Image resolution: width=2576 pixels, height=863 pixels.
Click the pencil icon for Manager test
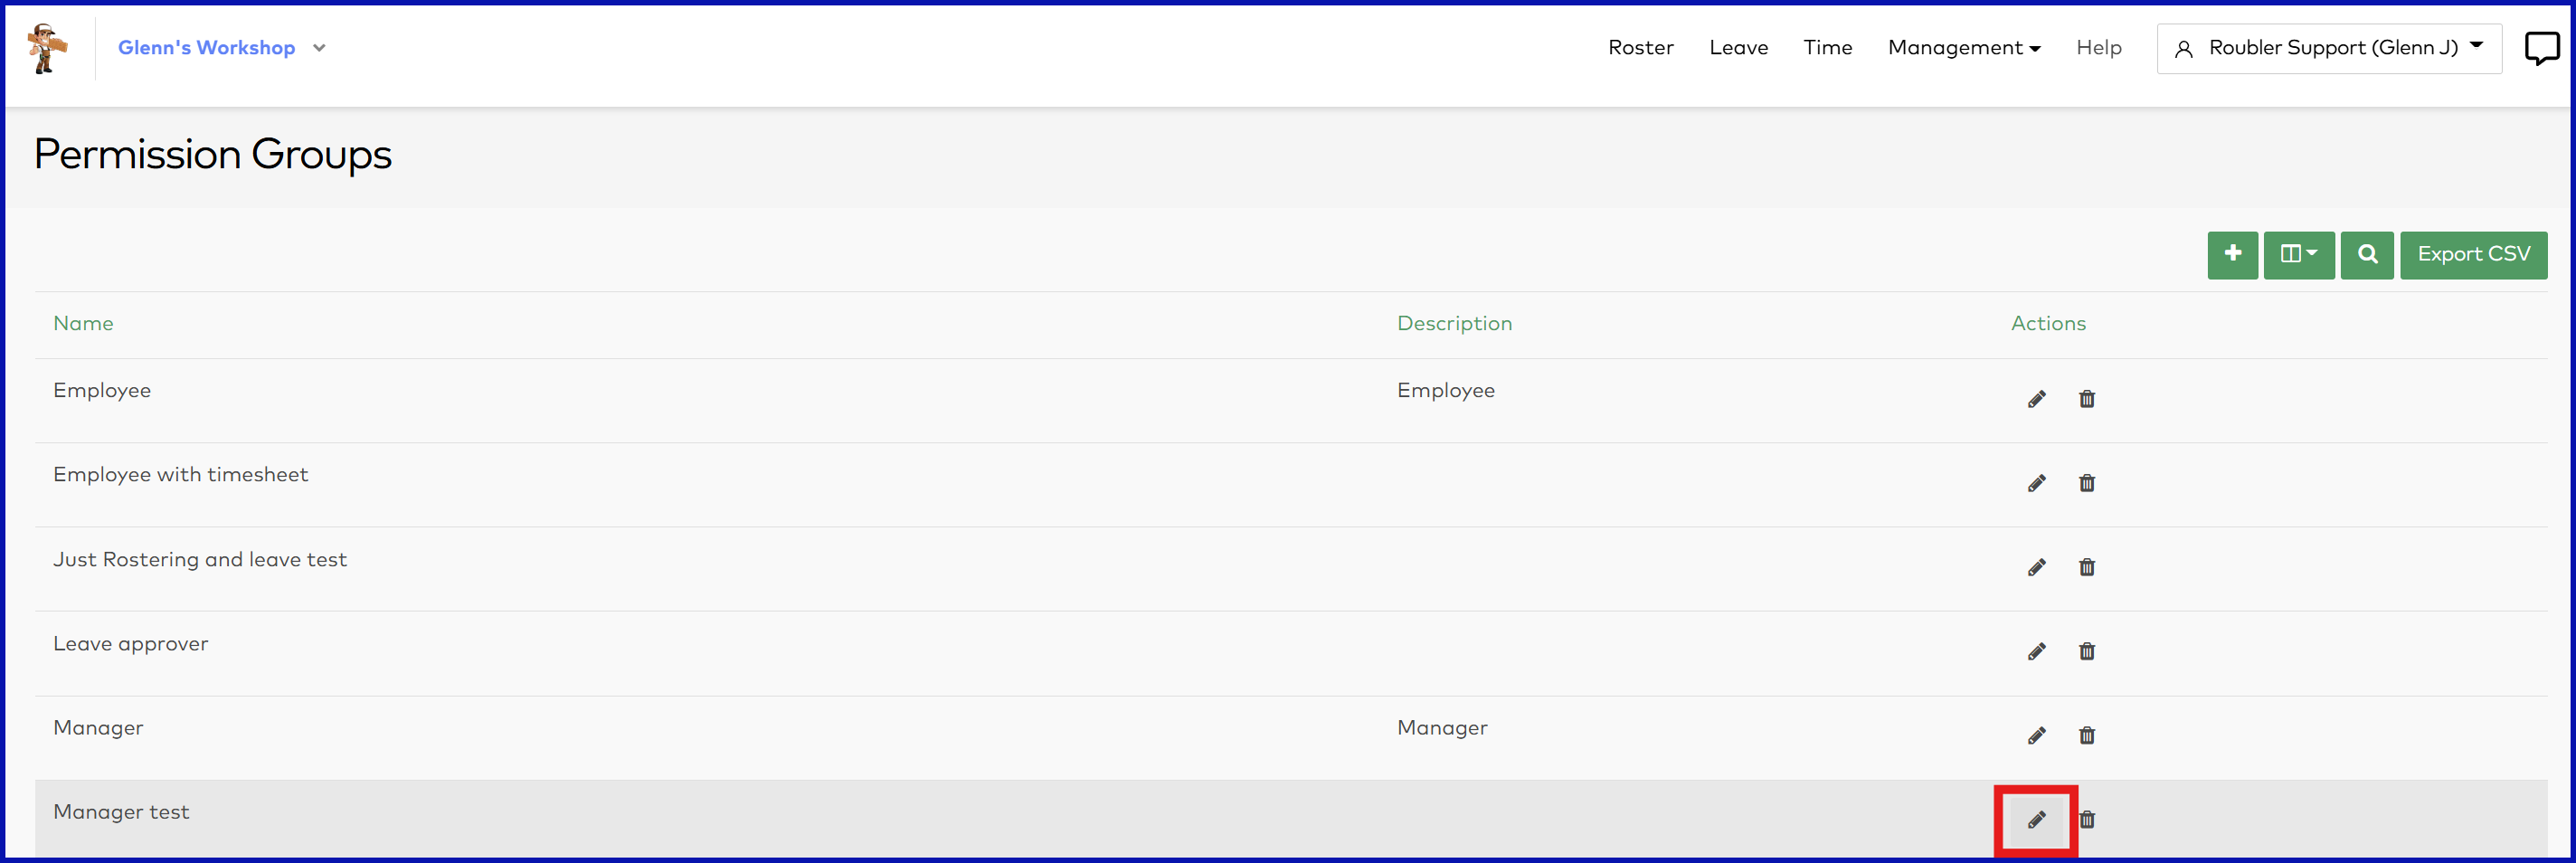point(2036,820)
